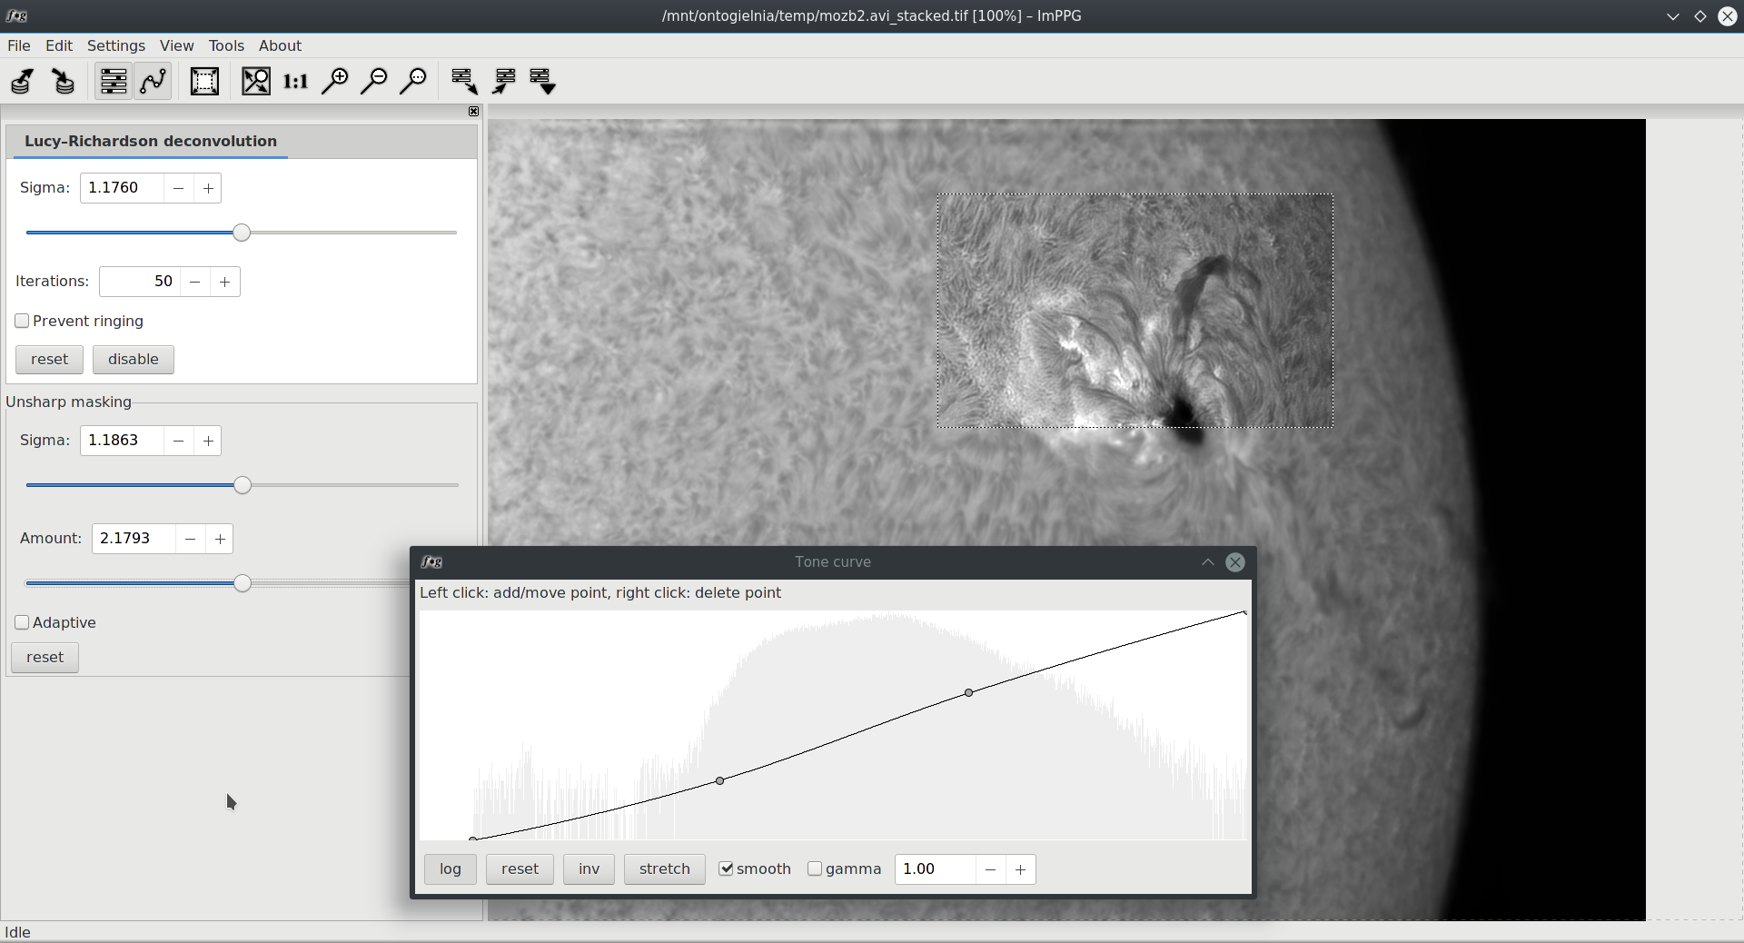Screen dimensions: 1744x943
Task: Stretch the tone curve histogram
Action: tap(664, 869)
